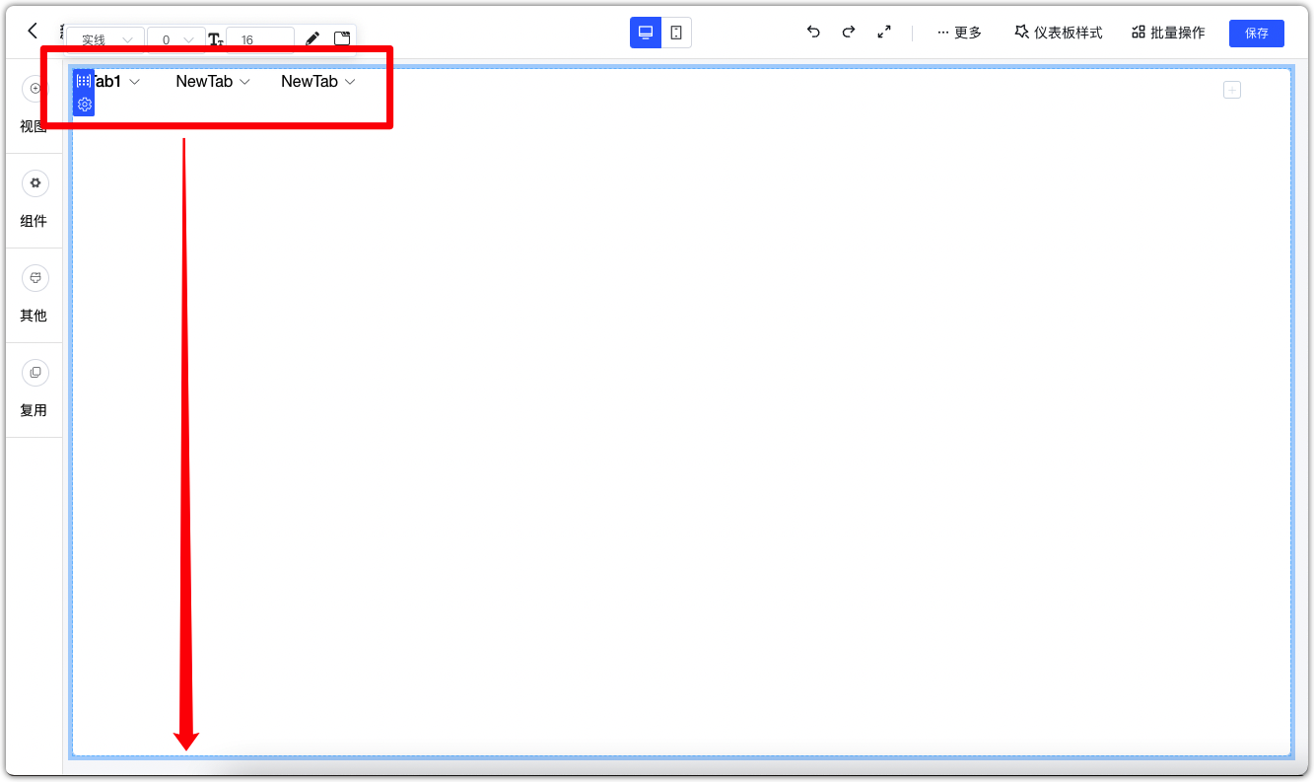Select the Tab1 tab
The image size is (1314, 782).
(x=106, y=82)
